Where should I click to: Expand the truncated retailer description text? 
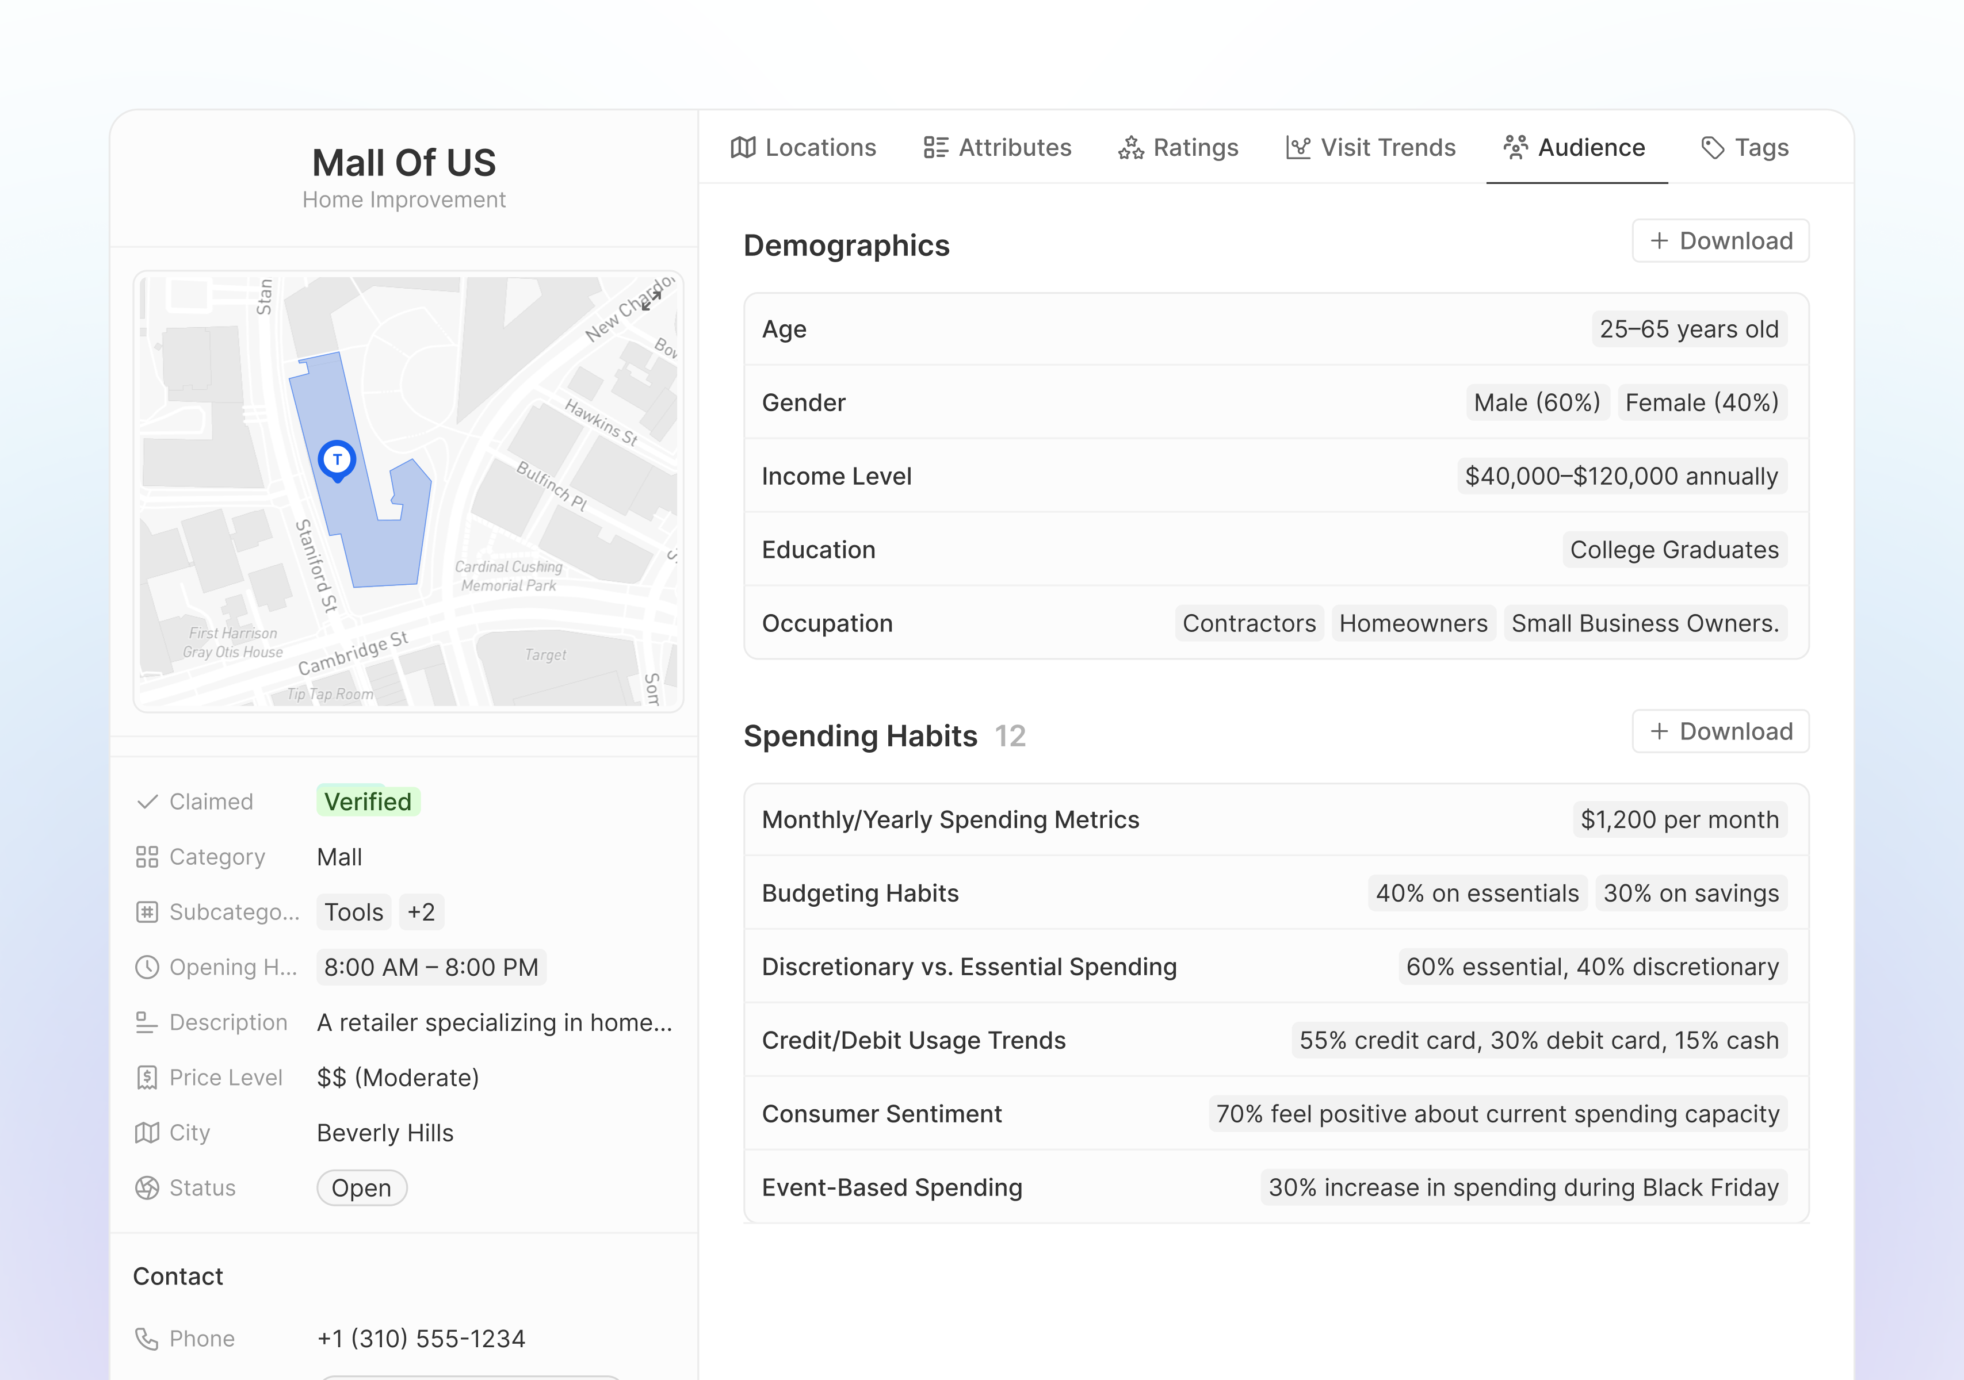tap(494, 1022)
